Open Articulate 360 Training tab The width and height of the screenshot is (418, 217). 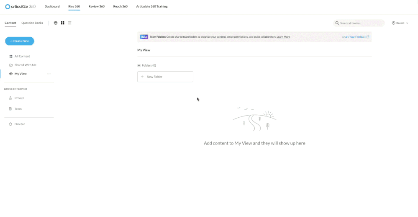(x=152, y=6)
